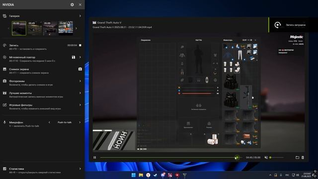The image size is (318, 179).
Task: Show next gallery thumbnails arrow
Action: click(x=76, y=28)
